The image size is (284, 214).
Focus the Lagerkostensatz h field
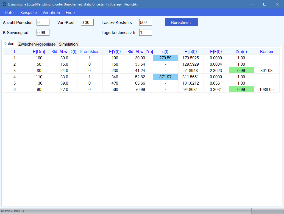pyautogui.click(x=146, y=32)
